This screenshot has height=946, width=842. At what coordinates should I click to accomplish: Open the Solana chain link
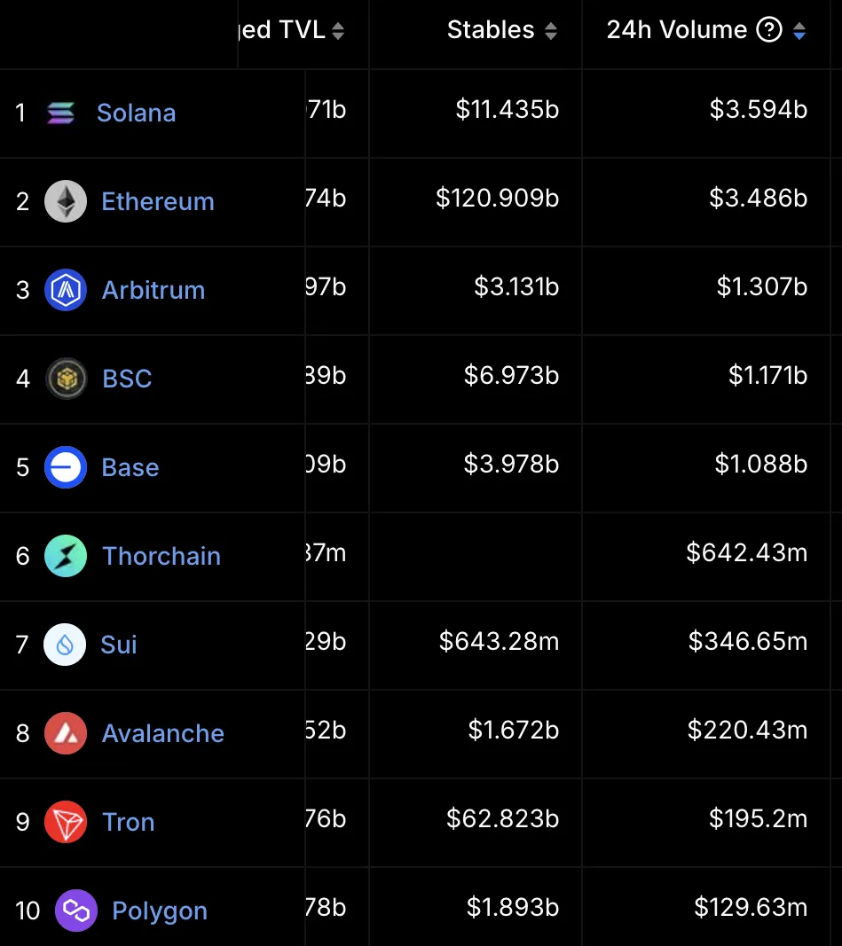[x=136, y=113]
